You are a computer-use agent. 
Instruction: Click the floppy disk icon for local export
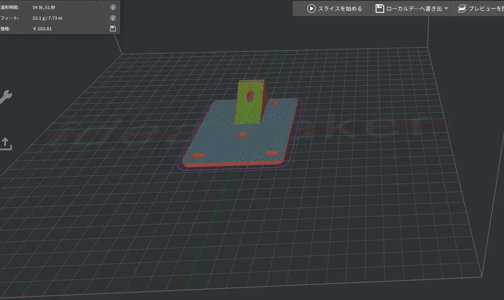[379, 9]
